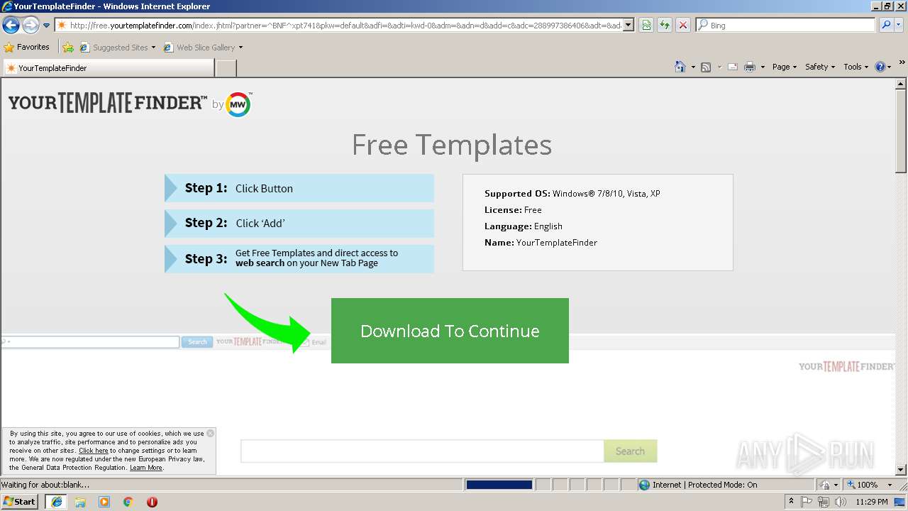Click the Print icon
The width and height of the screenshot is (908, 511).
tap(750, 67)
